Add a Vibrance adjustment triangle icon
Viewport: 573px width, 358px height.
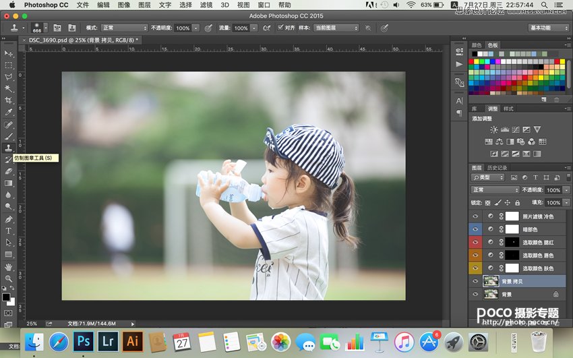pyautogui.click(x=537, y=129)
